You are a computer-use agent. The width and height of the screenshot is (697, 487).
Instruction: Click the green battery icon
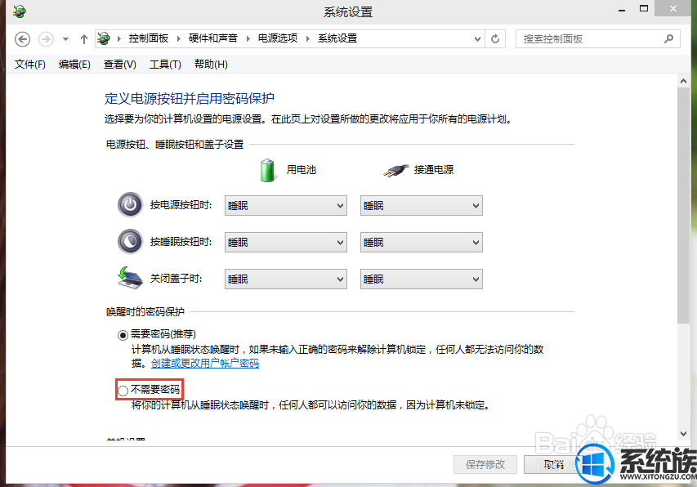tap(267, 170)
